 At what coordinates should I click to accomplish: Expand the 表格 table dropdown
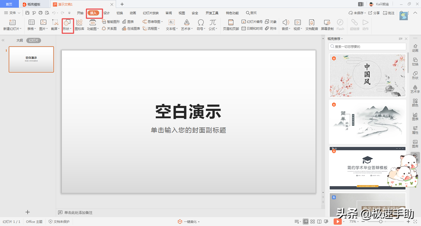point(32,29)
